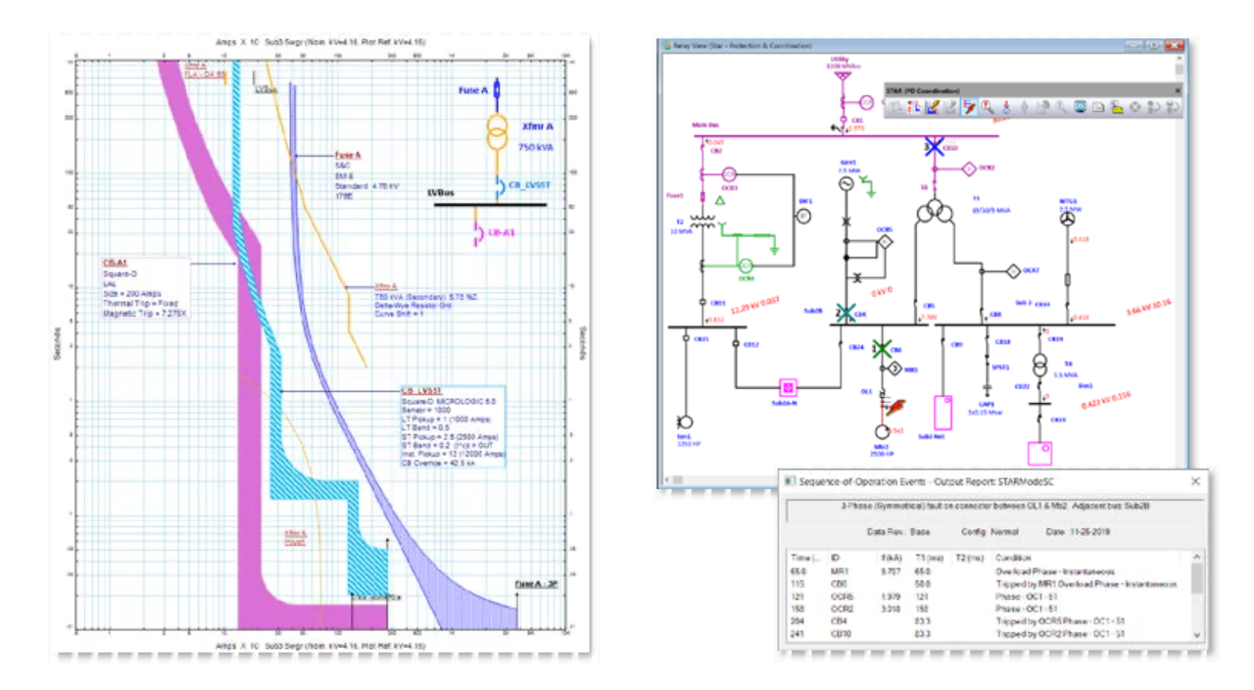This screenshot has height=690, width=1254.
Task: Select motor Mtr2 symbol in the one-line diagram
Action: [882, 432]
